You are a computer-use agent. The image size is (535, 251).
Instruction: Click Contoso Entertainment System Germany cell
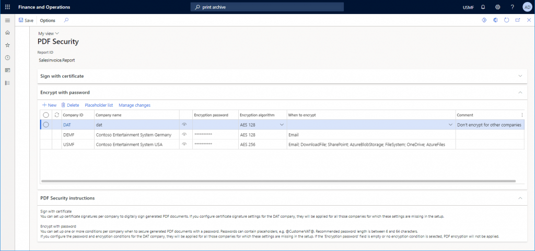point(136,135)
